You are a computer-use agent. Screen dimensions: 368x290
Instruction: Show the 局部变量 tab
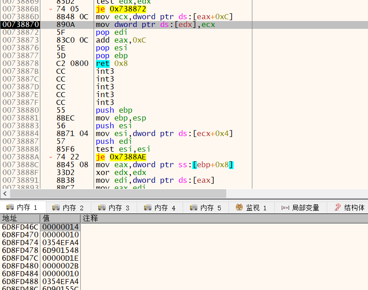[301, 208]
